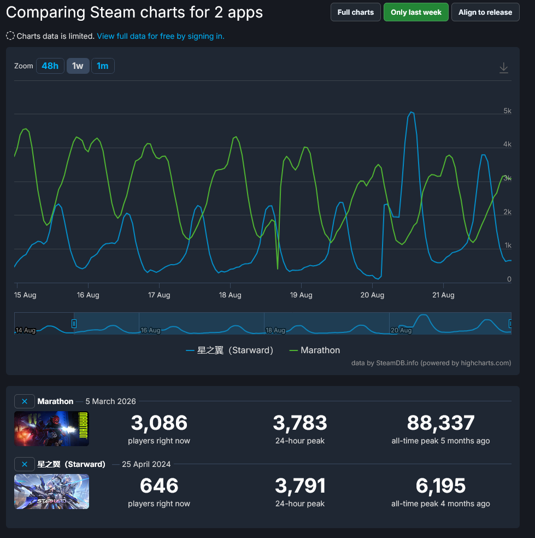This screenshot has width=535, height=538.
Task: Click the 18 Aug label in navigator
Action: click(x=275, y=330)
